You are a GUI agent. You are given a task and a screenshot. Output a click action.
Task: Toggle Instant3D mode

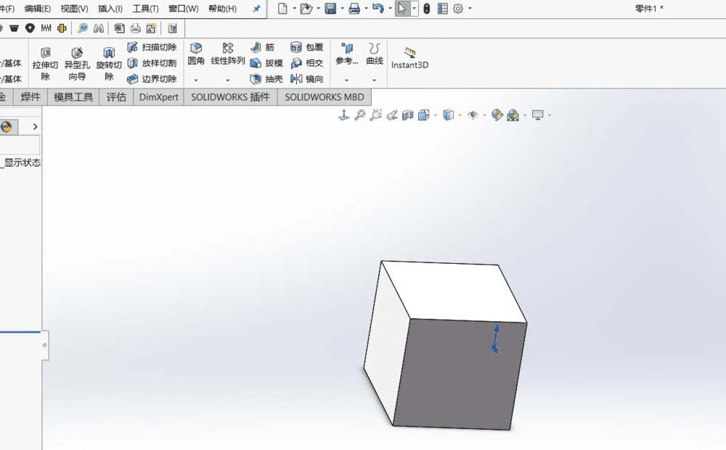409,58
